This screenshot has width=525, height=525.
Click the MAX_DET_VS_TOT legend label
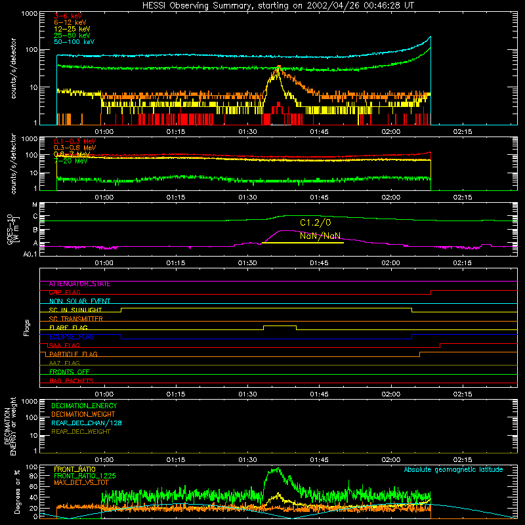[x=81, y=482]
